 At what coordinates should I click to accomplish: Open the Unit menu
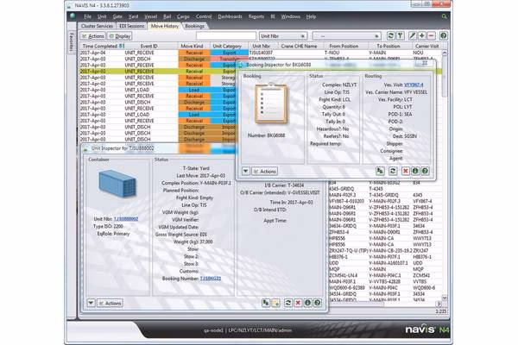[102, 16]
